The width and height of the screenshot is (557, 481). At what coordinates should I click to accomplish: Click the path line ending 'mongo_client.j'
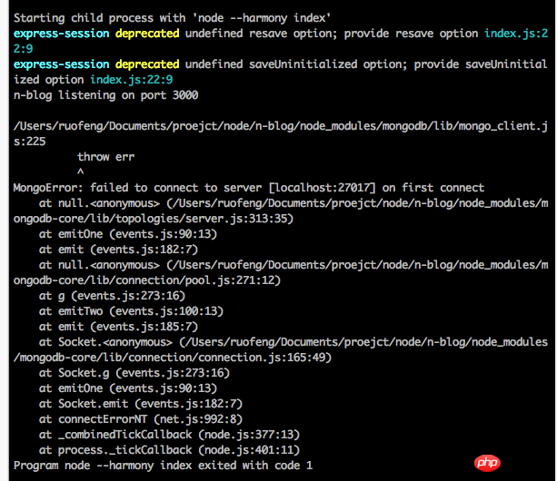pos(280,126)
